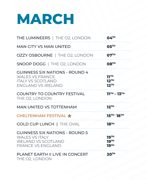This screenshot has height=180, width=147.
Task: Pick the Italy vs Scotland match
Action: (x=36, y=81)
